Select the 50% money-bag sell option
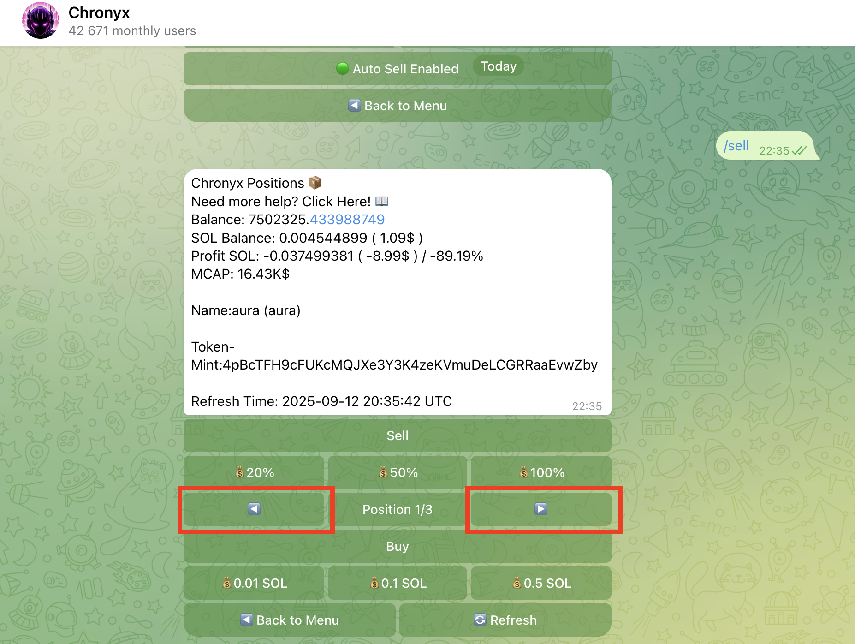This screenshot has width=855, height=644. 398,472
